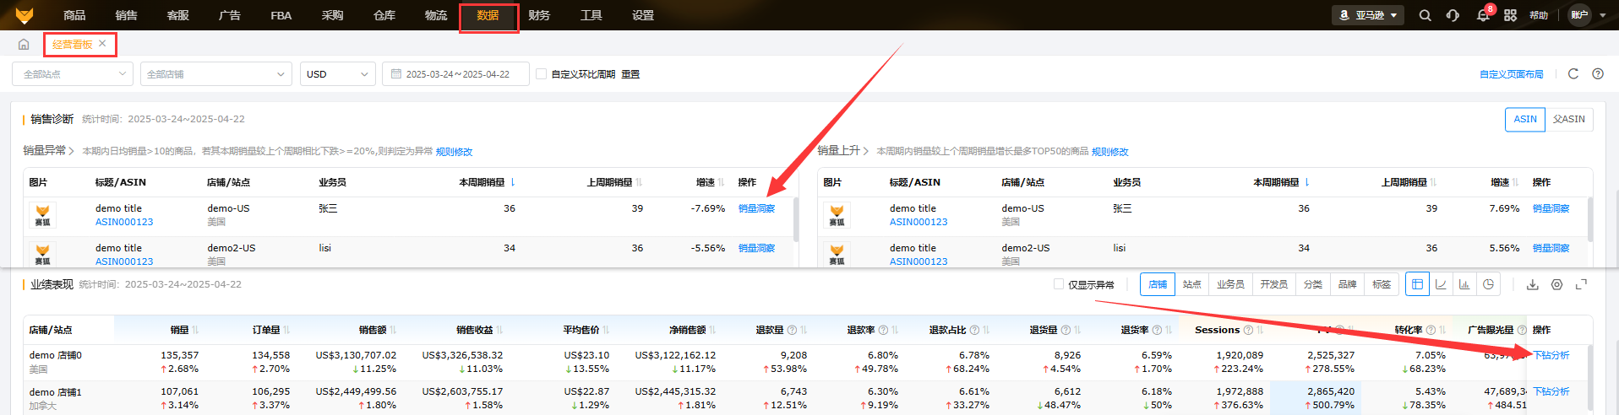Expand 业绩表现 panel to fullscreen
This screenshot has width=1619, height=415.
tap(1581, 285)
